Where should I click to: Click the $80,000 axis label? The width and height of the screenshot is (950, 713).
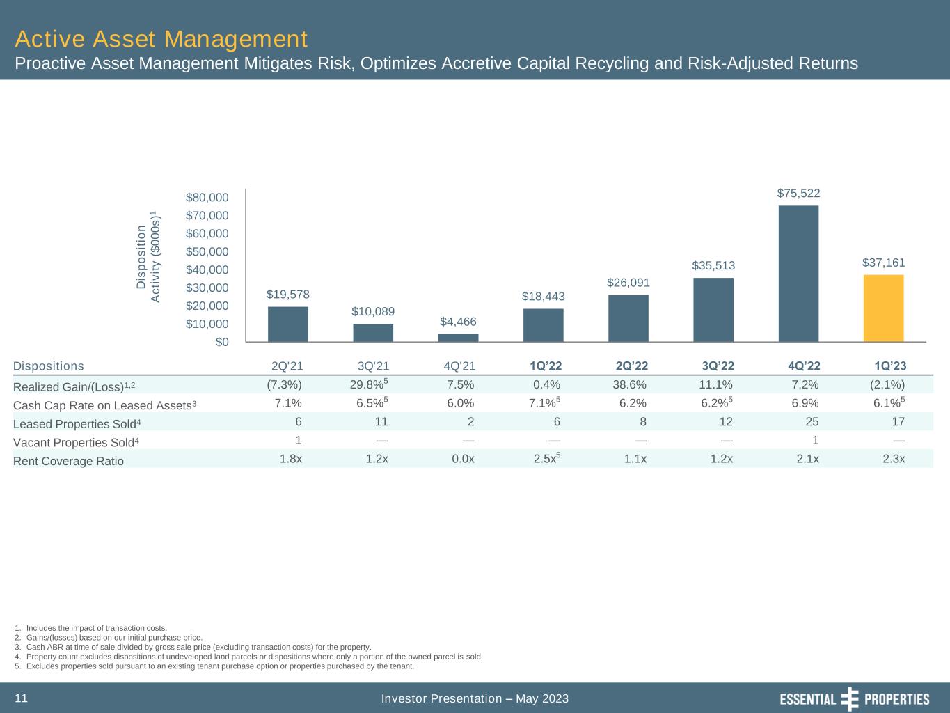coord(207,197)
